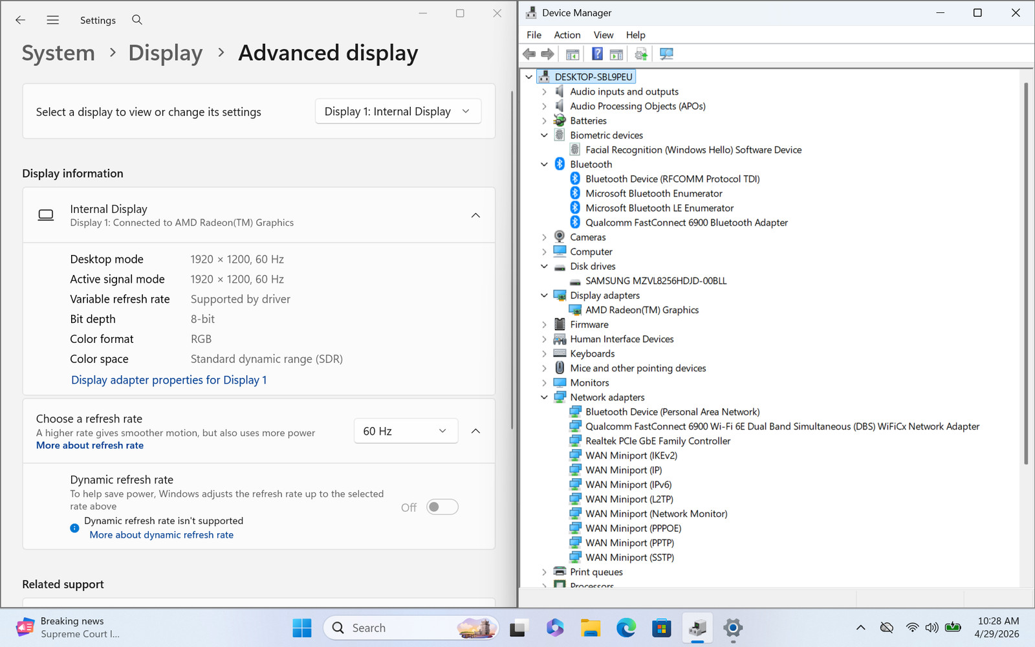Open Microsoft Edge from the taskbar
This screenshot has height=647, width=1035.
pyautogui.click(x=626, y=628)
